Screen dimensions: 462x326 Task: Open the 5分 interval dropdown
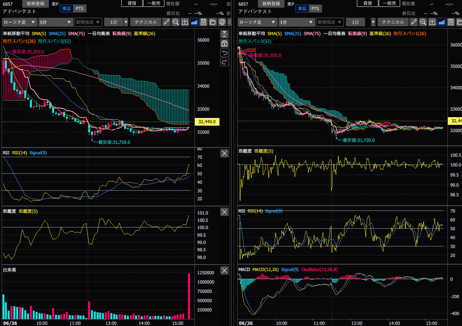pos(56,22)
